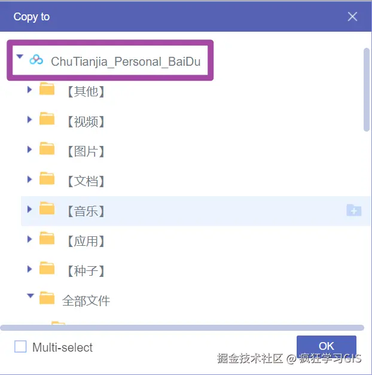
Task: Expand the 【种子】 folder arrow
Action: tap(29, 269)
